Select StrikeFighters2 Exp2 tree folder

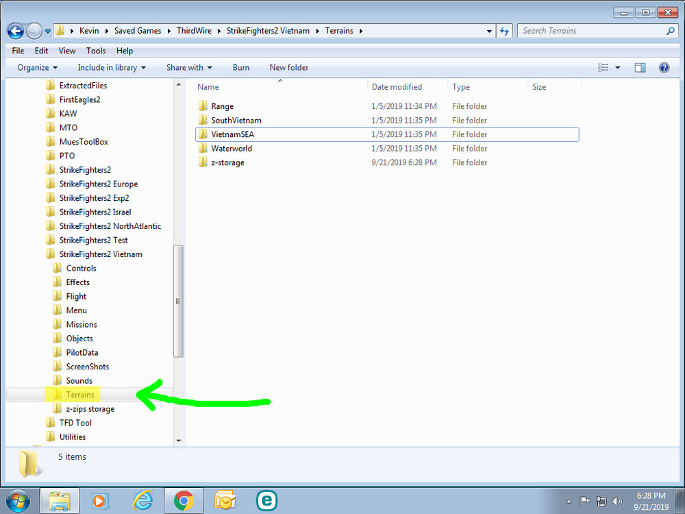point(94,197)
